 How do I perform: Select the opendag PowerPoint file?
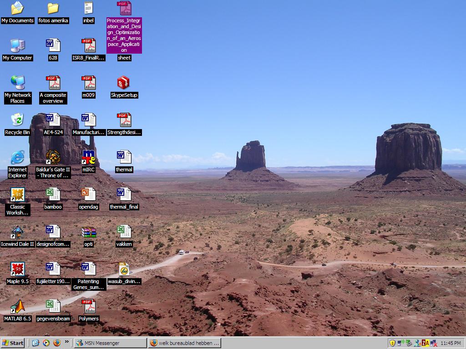(x=88, y=195)
